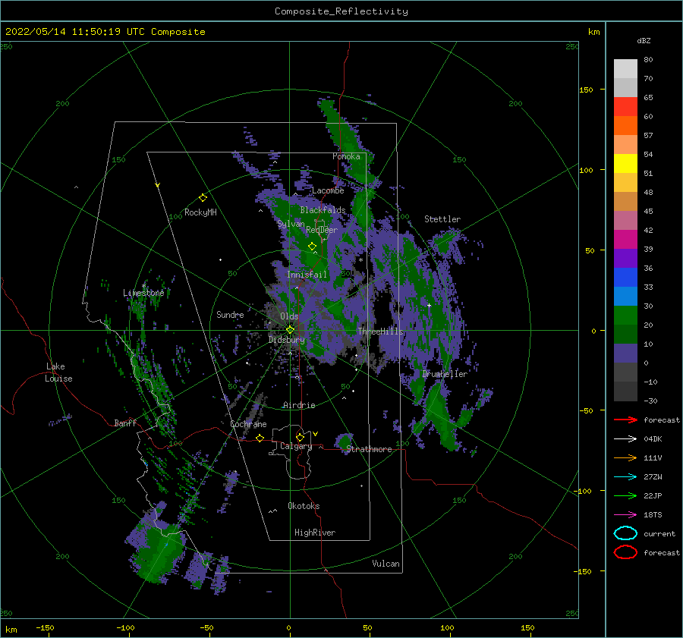Click the Sundre city label
The width and height of the screenshot is (683, 638).
pos(230,314)
